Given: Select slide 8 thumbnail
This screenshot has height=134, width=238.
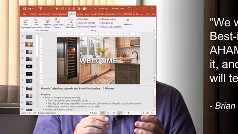Looking at the screenshot, I should (x=29, y=89).
